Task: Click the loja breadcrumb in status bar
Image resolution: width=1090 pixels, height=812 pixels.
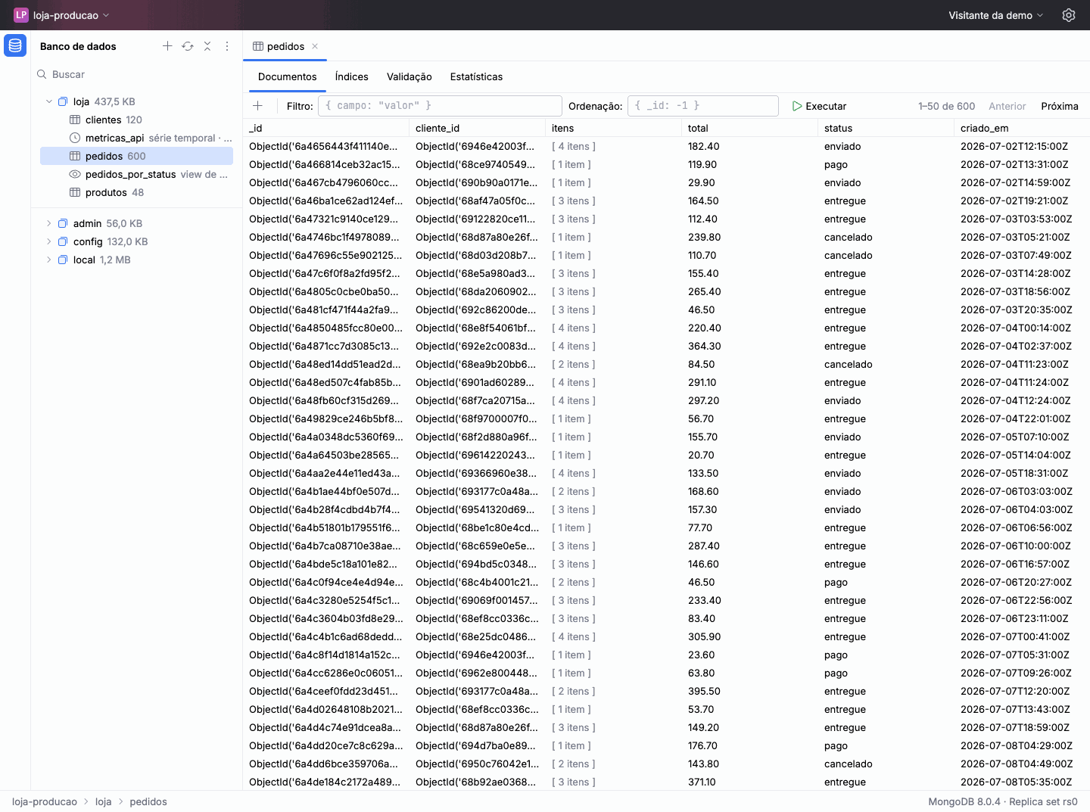Action: tap(104, 801)
